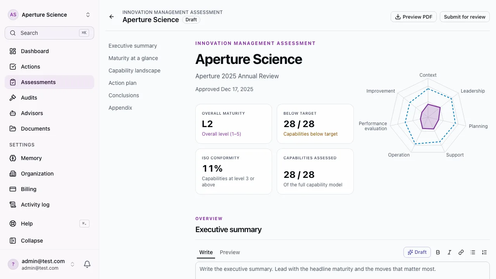This screenshot has height=279, width=496.
Task: Jump to Maturity at a glance
Action: [133, 58]
